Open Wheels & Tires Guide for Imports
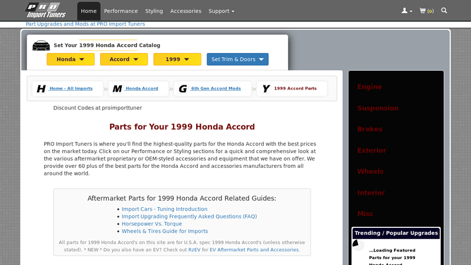This screenshot has width=471, height=265. click(165, 231)
